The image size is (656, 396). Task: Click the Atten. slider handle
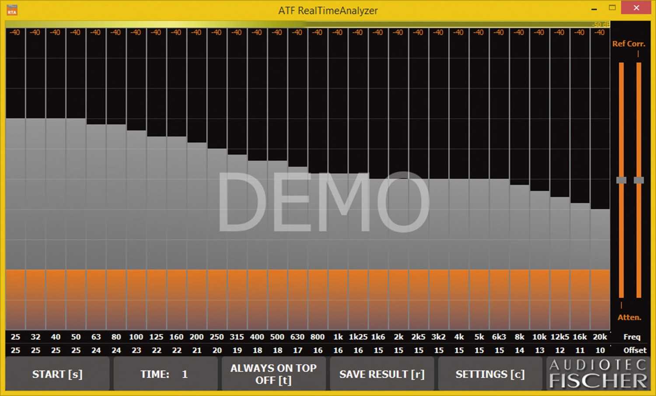pyautogui.click(x=621, y=180)
